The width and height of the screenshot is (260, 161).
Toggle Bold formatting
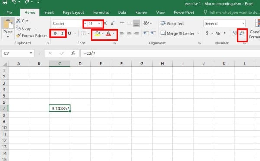coord(55,33)
